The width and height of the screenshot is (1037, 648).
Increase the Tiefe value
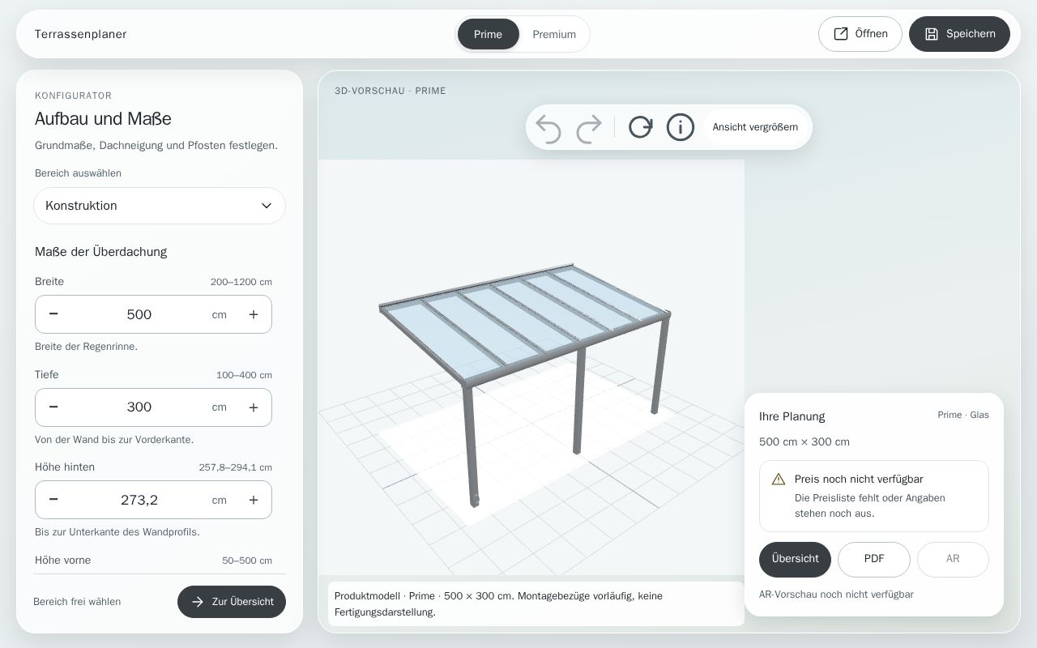(x=254, y=407)
